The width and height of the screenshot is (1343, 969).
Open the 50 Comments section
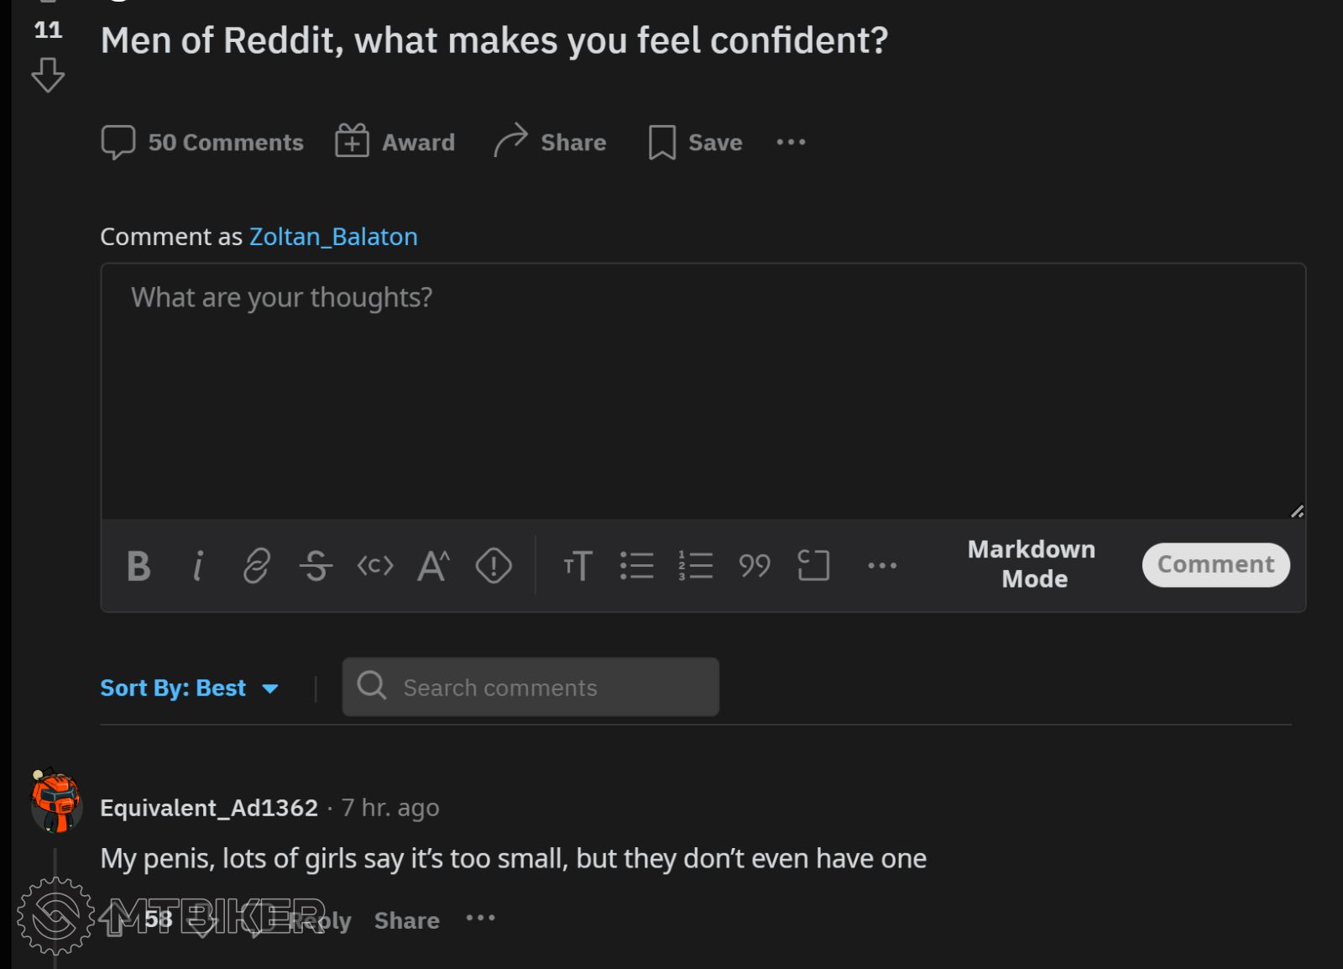[x=202, y=142]
